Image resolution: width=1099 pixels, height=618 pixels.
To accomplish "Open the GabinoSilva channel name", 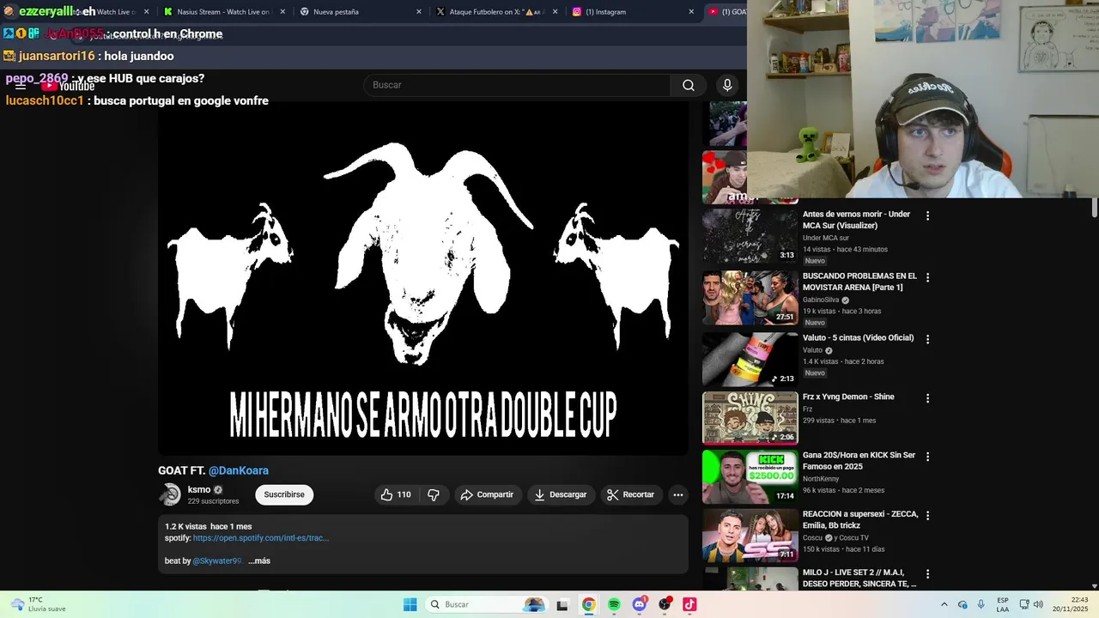I will pyautogui.click(x=821, y=300).
